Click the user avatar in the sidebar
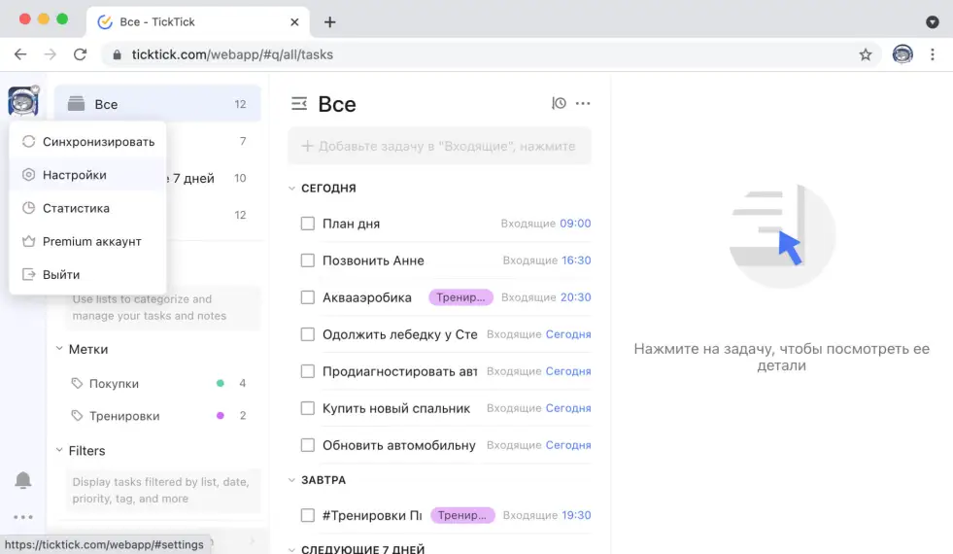Screen dimensions: 953x554 22,101
